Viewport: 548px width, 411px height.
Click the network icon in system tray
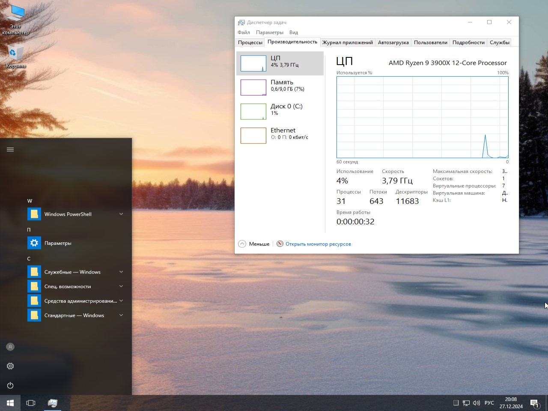pyautogui.click(x=466, y=403)
